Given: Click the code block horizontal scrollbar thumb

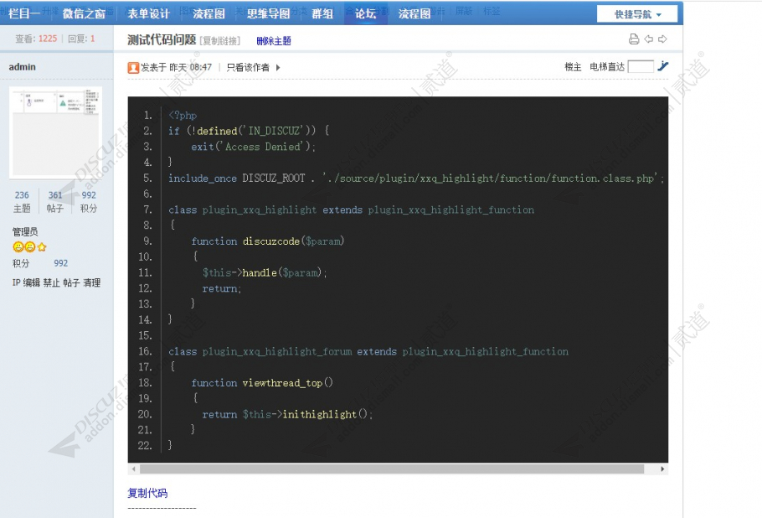Looking at the screenshot, I should tap(392, 469).
